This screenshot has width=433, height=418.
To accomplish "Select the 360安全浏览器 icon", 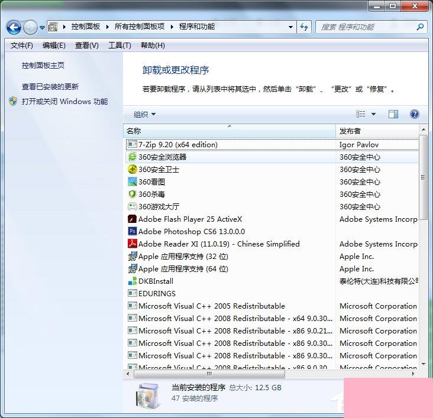I will click(133, 157).
